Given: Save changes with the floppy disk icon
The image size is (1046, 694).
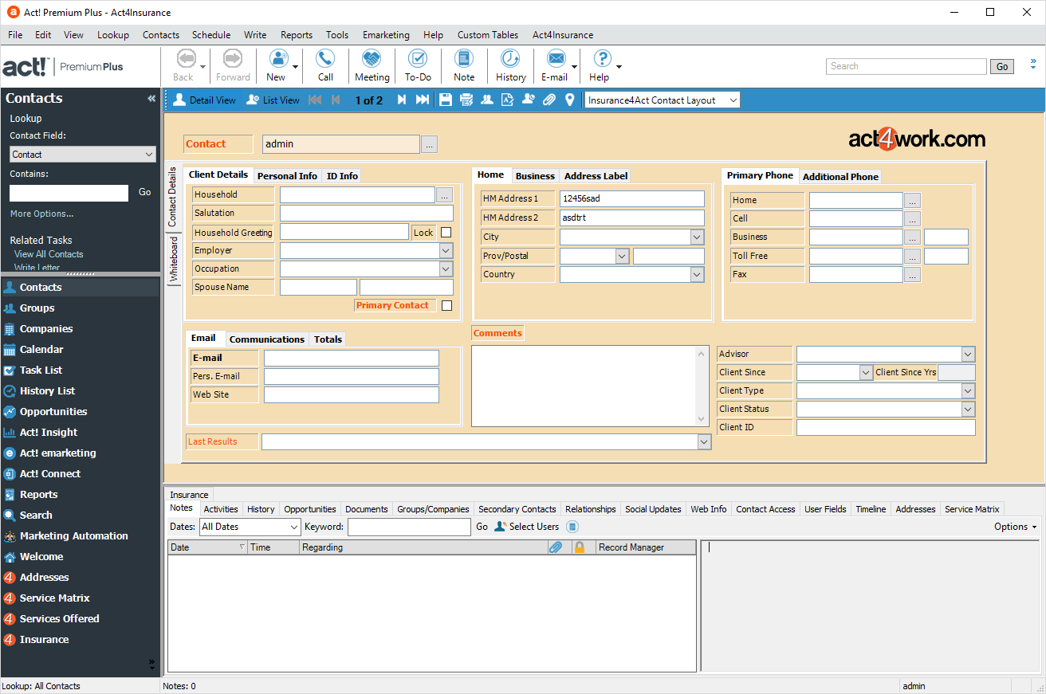Looking at the screenshot, I should pyautogui.click(x=446, y=100).
